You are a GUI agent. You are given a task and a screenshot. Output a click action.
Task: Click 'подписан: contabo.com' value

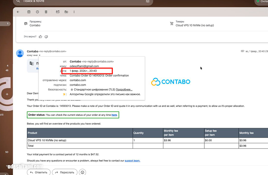[x=78, y=85]
